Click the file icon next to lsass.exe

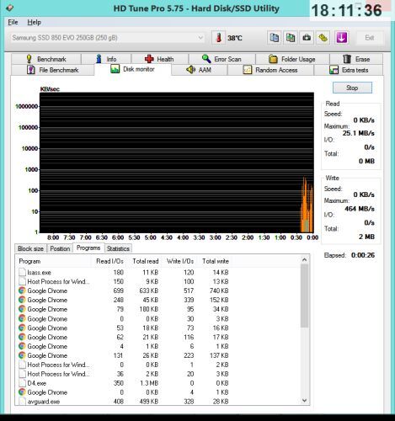point(22,272)
